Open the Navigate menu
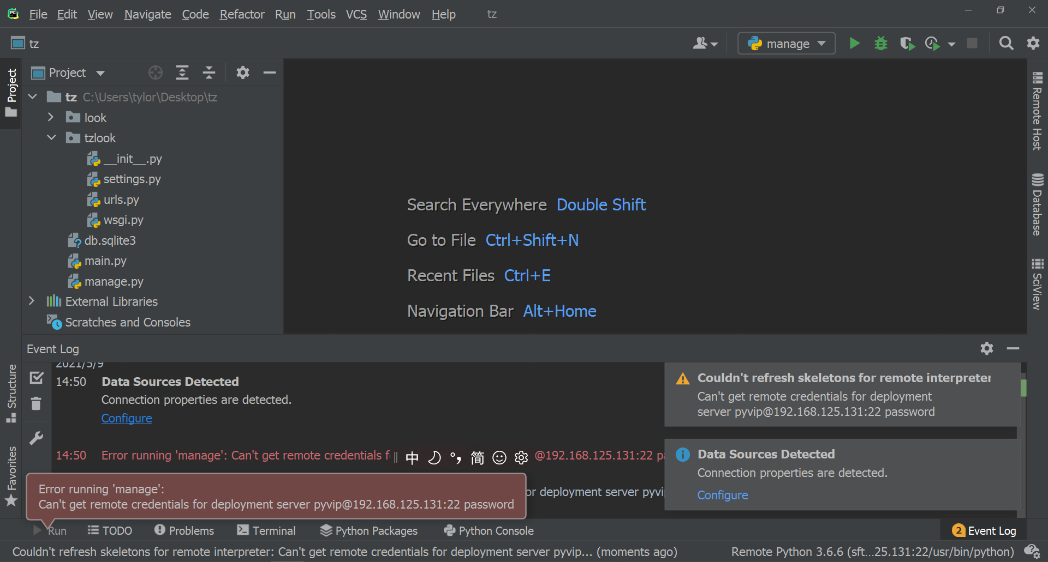The width and height of the screenshot is (1048, 562). 147,14
